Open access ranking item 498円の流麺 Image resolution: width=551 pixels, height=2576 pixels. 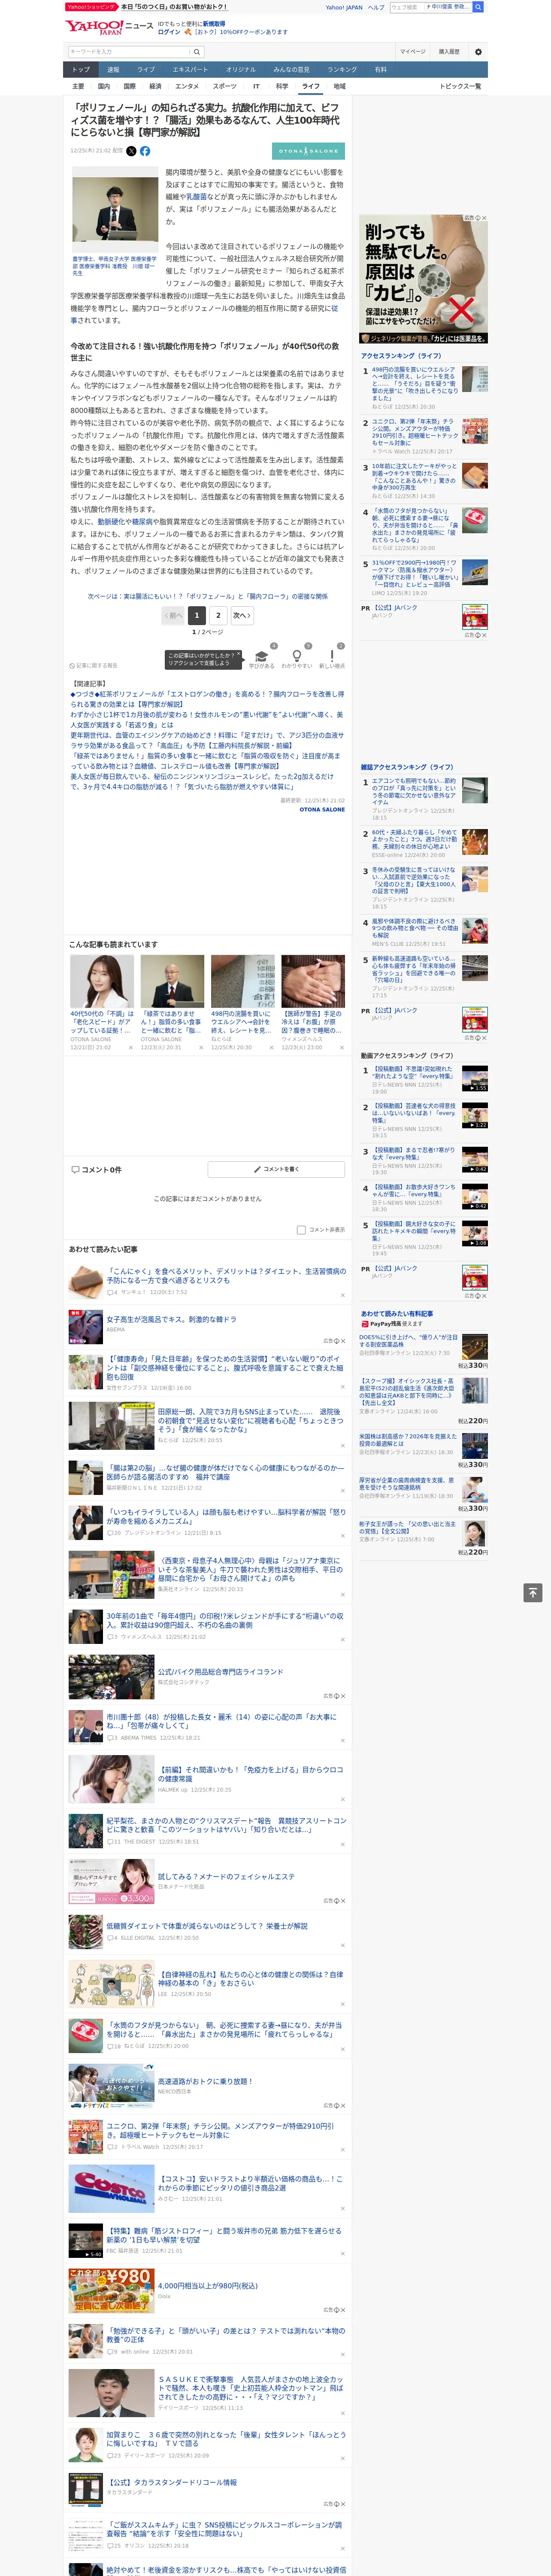pyautogui.click(x=414, y=383)
